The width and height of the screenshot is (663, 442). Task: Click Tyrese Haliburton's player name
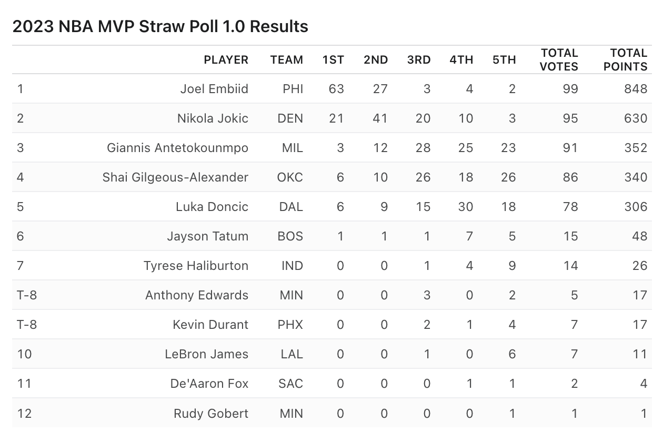(196, 266)
